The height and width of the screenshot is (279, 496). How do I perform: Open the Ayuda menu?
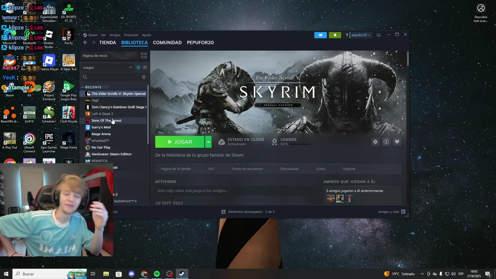click(x=146, y=35)
